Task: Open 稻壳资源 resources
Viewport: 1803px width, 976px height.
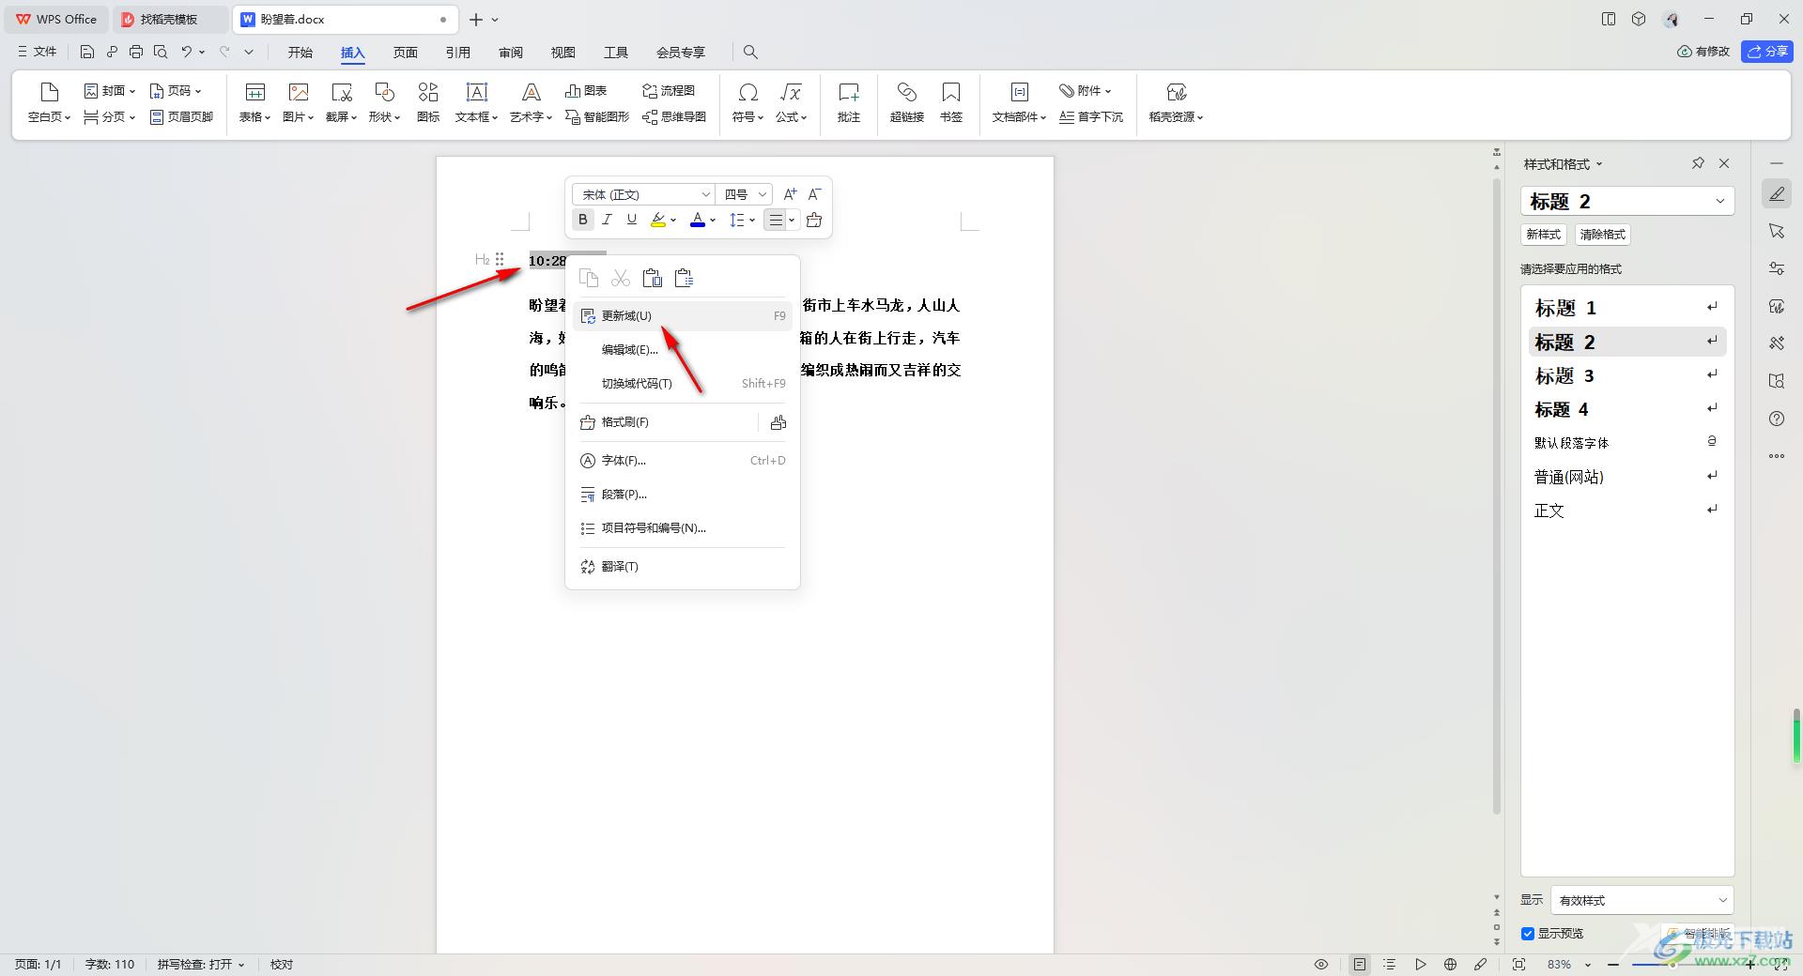Action: coord(1176,101)
